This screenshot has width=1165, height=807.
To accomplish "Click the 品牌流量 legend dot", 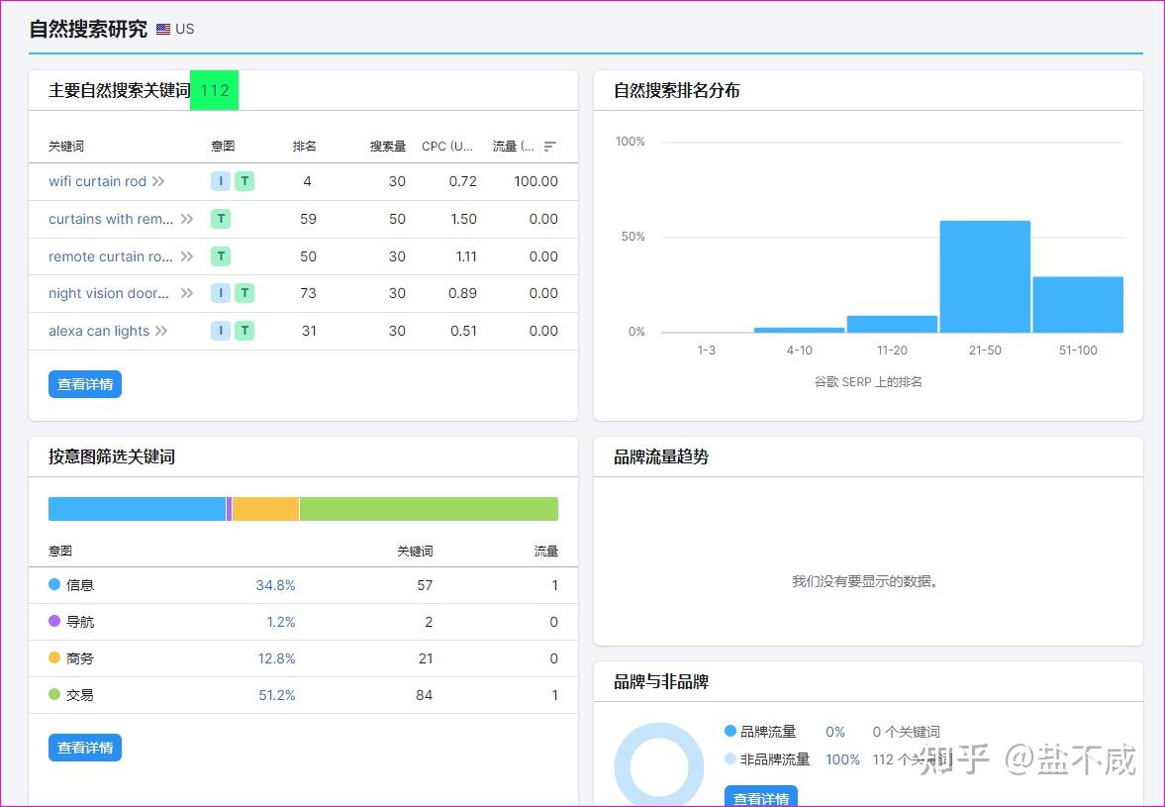I will coord(730,731).
